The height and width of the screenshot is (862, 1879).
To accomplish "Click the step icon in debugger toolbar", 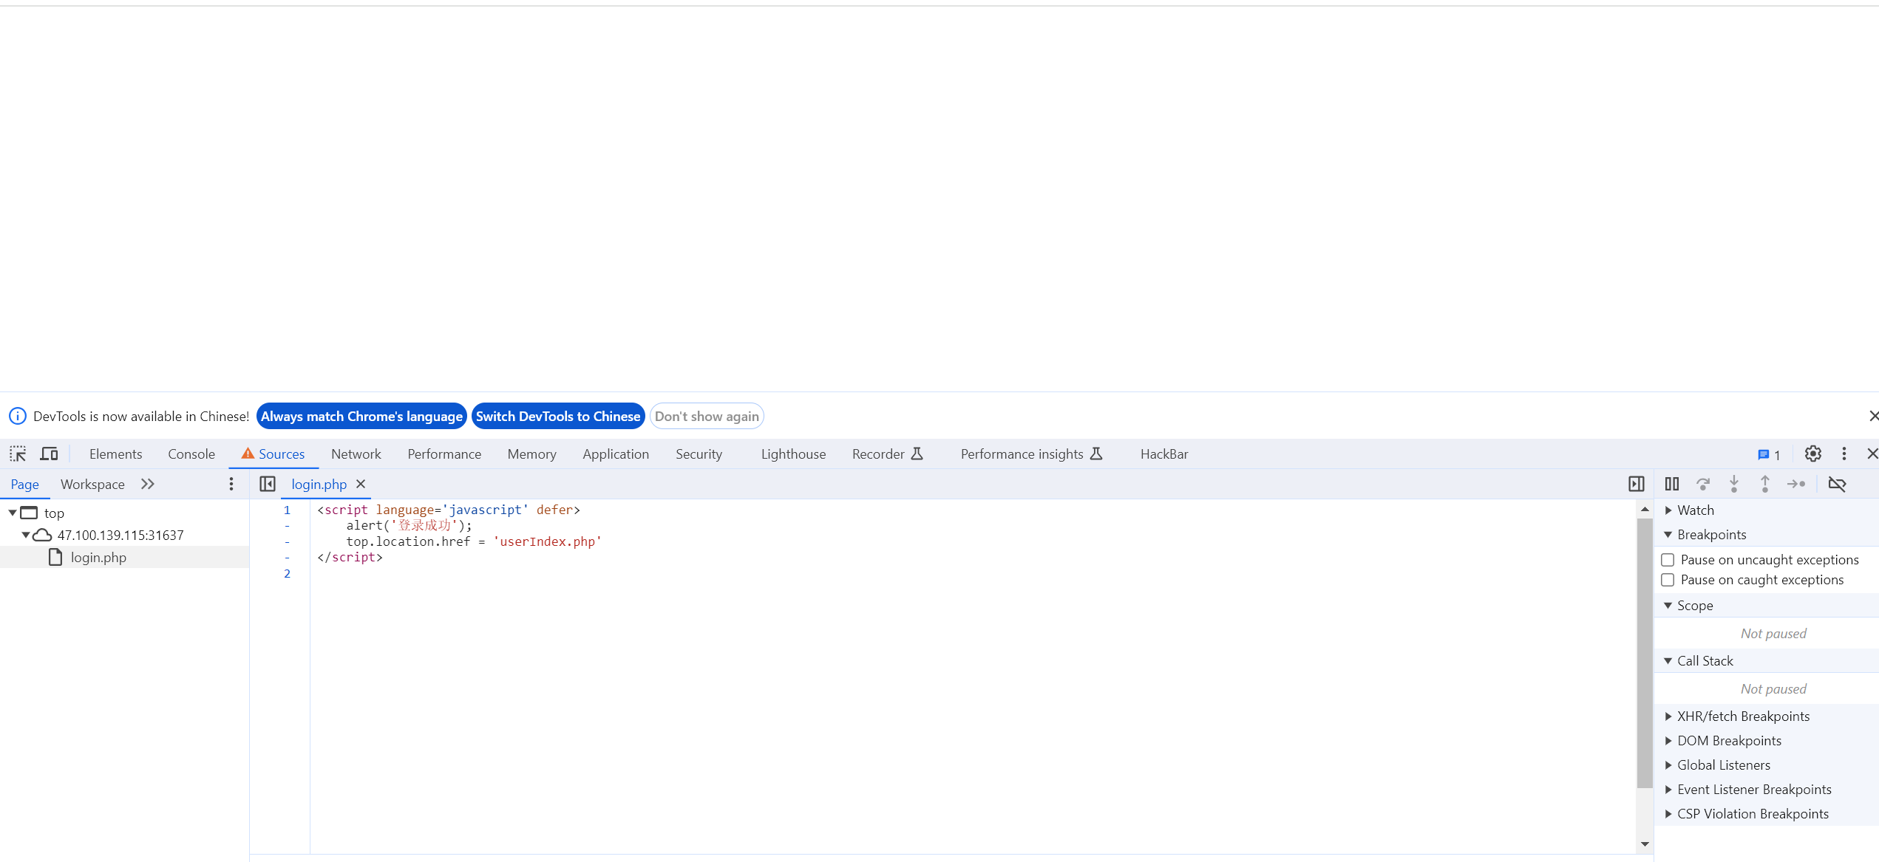I will pyautogui.click(x=1796, y=484).
